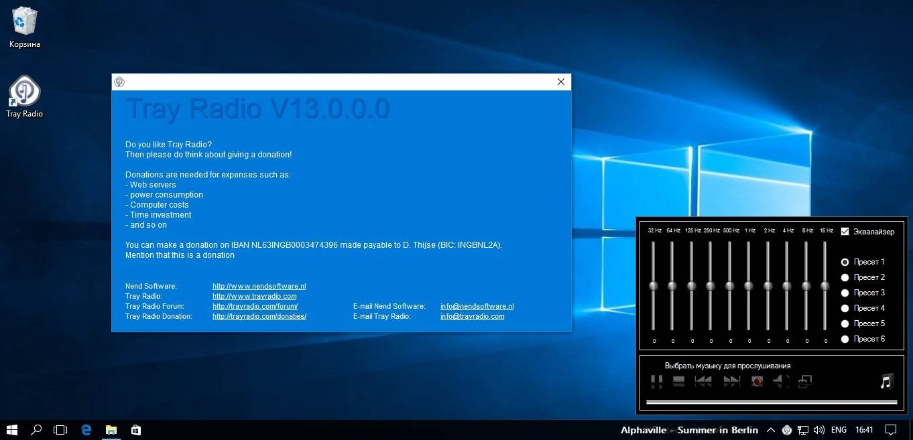Click the IBAN donation line text

pos(314,245)
